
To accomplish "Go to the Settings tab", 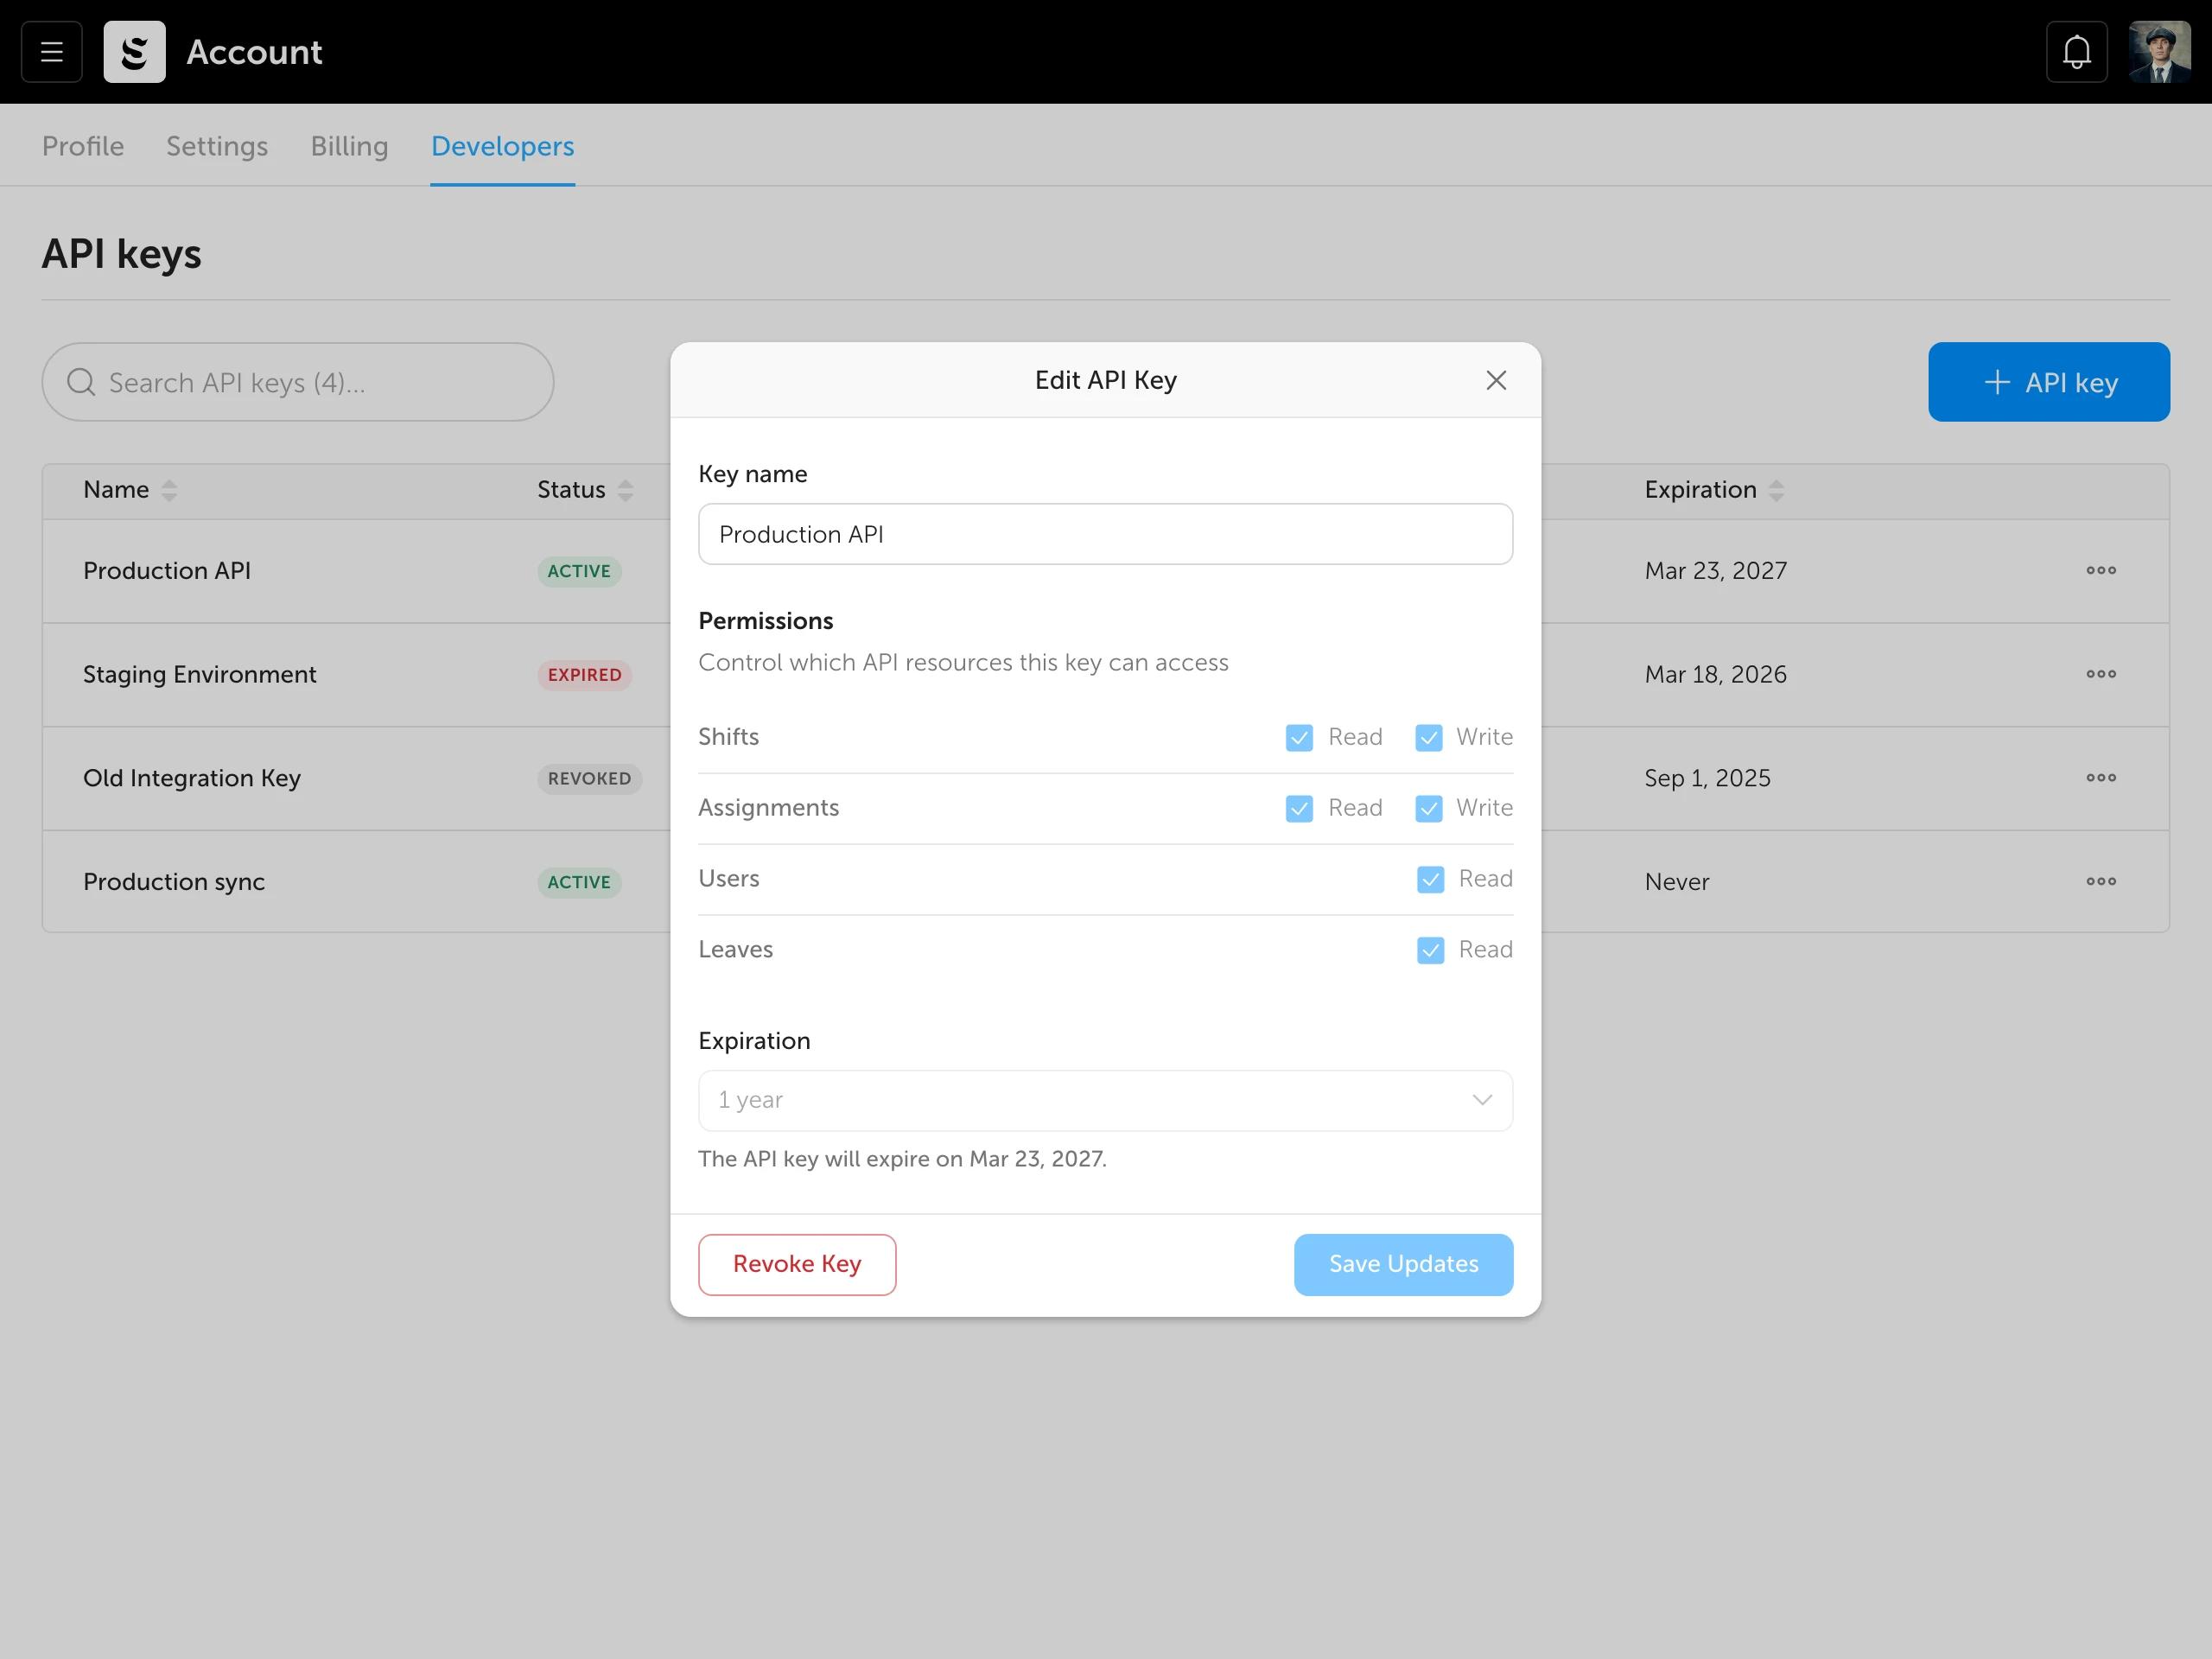I will click(217, 146).
